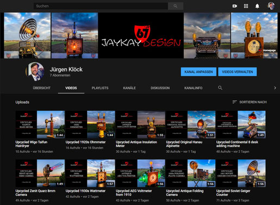280x205 pixels.
Task: Click title 'Upcycled AEG Voltmeter from 1910'
Action: 134,192
